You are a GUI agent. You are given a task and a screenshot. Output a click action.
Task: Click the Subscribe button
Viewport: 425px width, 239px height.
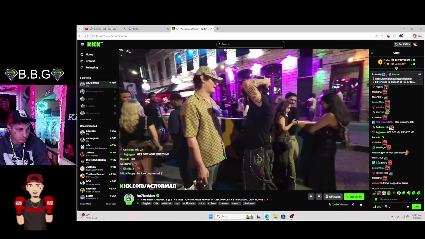click(354, 197)
